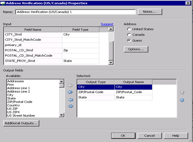Click the State field type cell
This screenshot has height=142, width=193.
click(81, 61)
